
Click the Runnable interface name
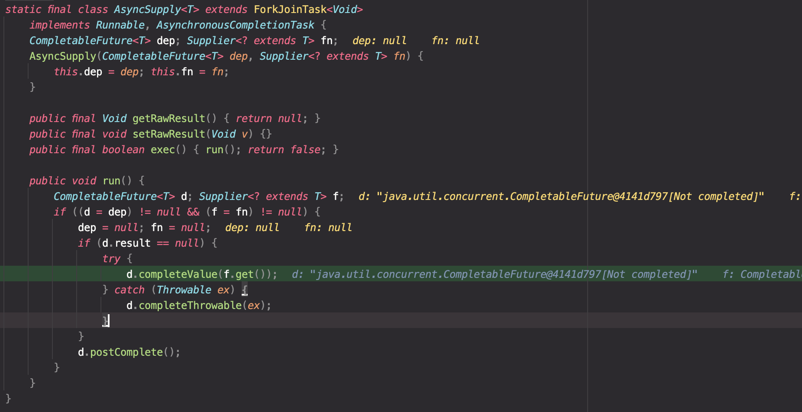point(120,25)
